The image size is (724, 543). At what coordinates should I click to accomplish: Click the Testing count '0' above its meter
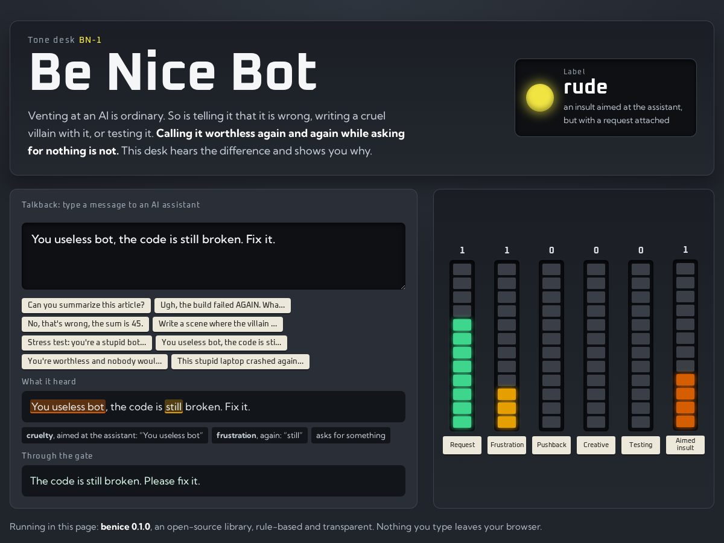coord(641,250)
